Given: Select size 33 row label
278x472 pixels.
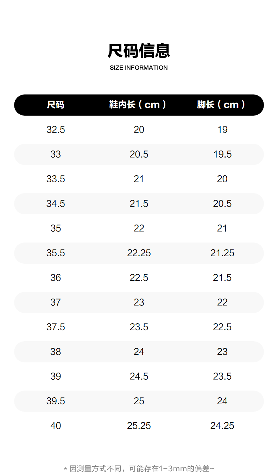Looking at the screenshot, I should pos(56,154).
